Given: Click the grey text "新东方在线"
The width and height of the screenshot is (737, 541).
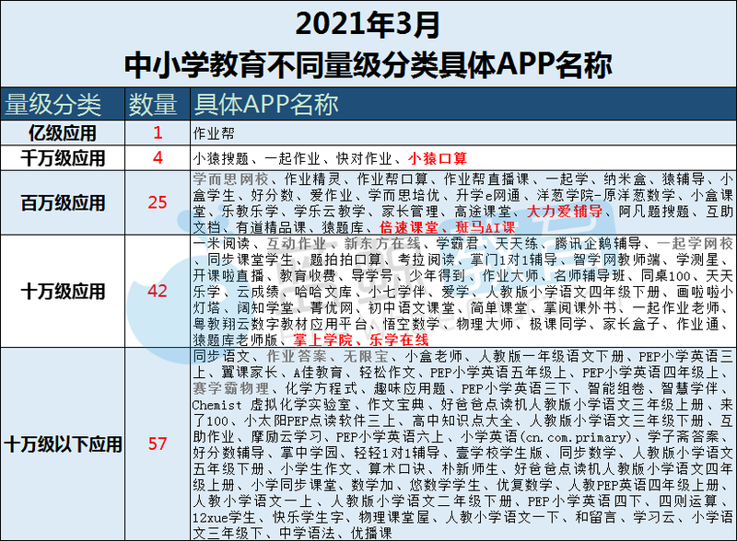Looking at the screenshot, I should (382, 244).
